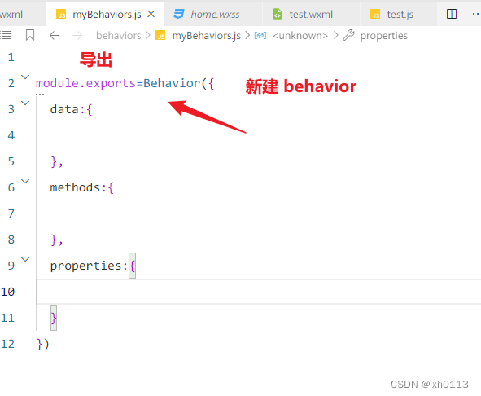
Task: Go forward with the right arrow
Action: (x=77, y=36)
